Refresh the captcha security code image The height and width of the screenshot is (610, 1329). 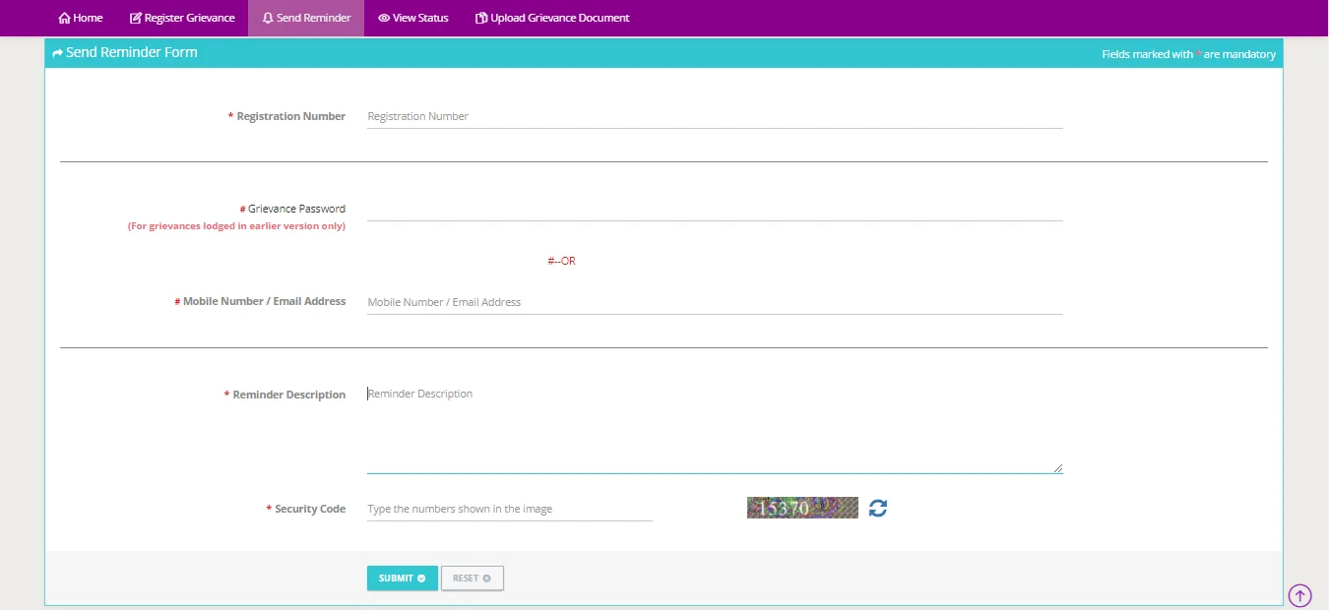pyautogui.click(x=878, y=508)
